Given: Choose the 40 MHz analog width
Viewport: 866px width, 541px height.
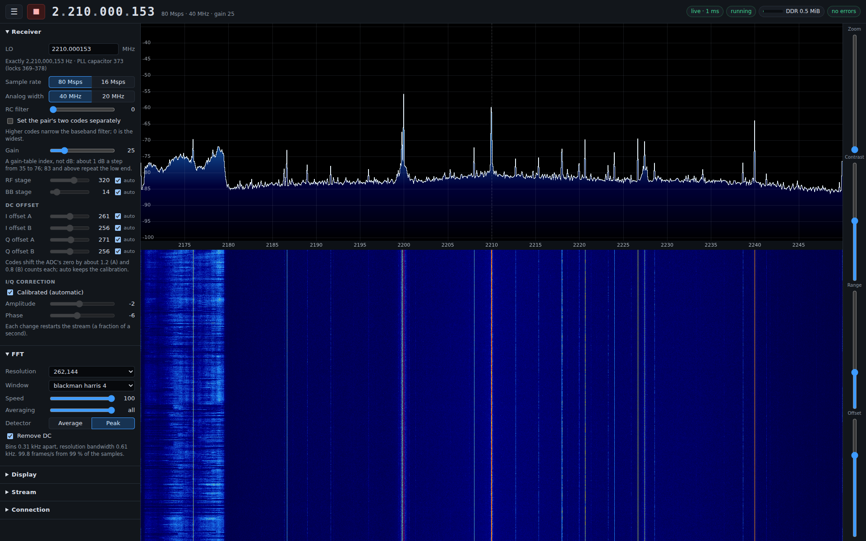Looking at the screenshot, I should (x=70, y=96).
